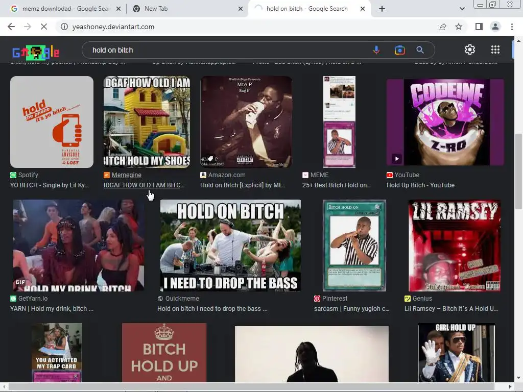This screenshot has height=392, width=523.
Task: Select the 'hold on bitch - Google Search' tab
Action: (x=308, y=9)
